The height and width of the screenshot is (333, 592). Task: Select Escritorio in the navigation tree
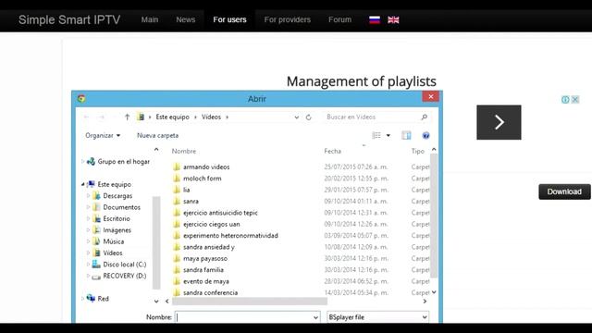pyautogui.click(x=117, y=218)
